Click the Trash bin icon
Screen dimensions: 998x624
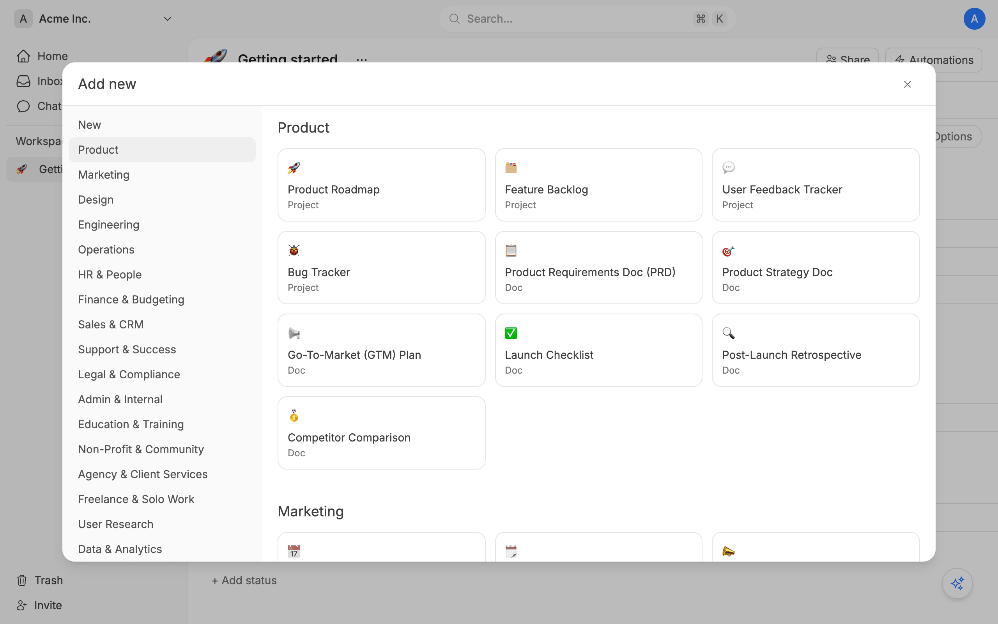point(22,580)
